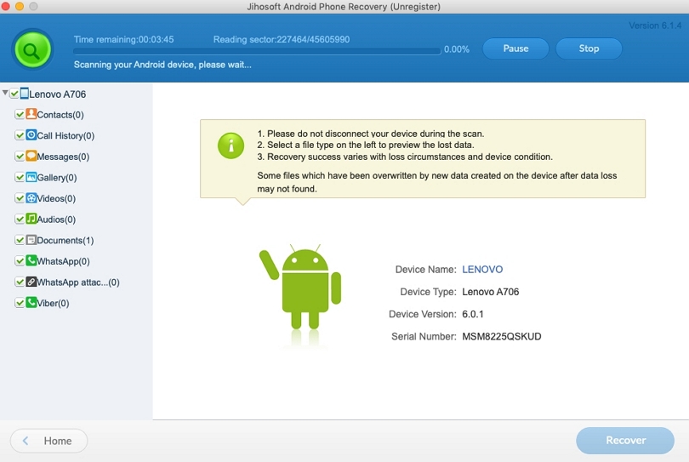689x462 pixels.
Task: Click the Gallery picture icon
Action: click(x=31, y=177)
